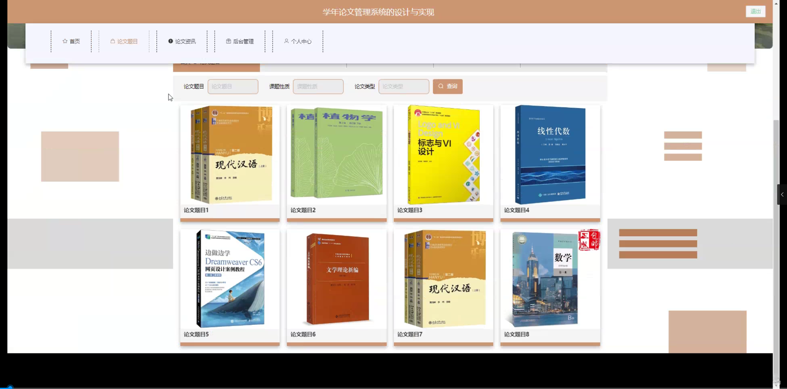Open the 后台管理 menu item
The height and width of the screenshot is (389, 787).
coord(240,41)
